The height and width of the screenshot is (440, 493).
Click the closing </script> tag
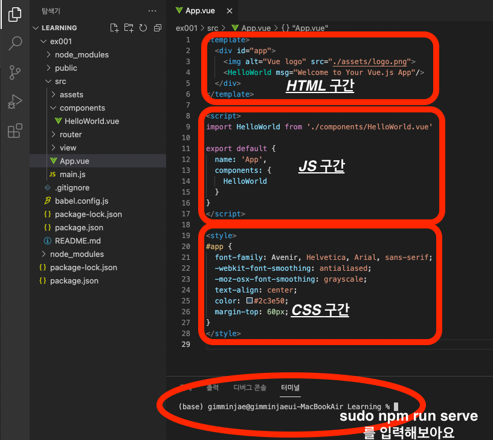click(x=225, y=214)
